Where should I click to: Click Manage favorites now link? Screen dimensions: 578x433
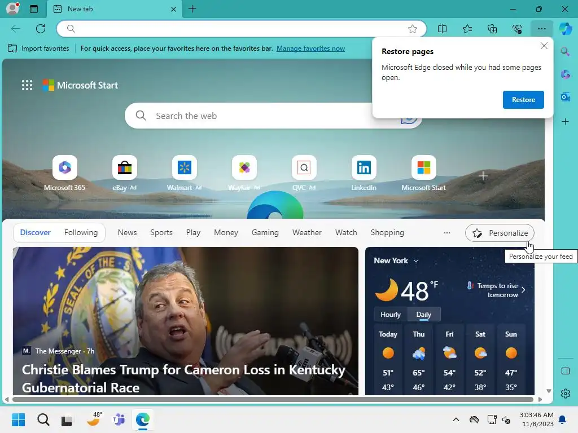point(311,48)
